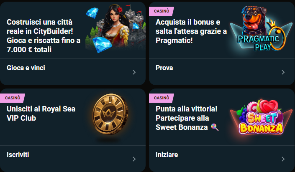
Task: Click Casinò tag on Pragmatic card
Action: [161, 11]
